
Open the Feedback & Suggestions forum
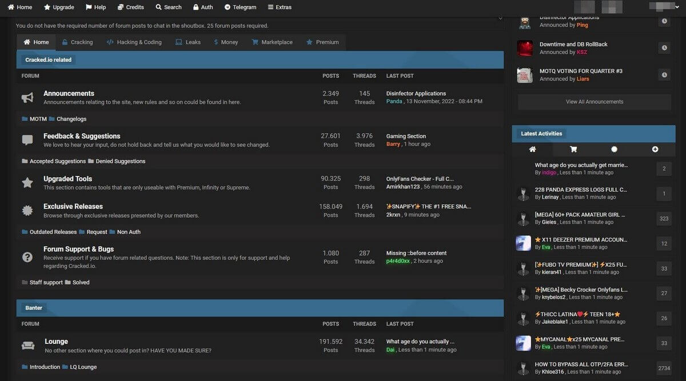pyautogui.click(x=82, y=136)
